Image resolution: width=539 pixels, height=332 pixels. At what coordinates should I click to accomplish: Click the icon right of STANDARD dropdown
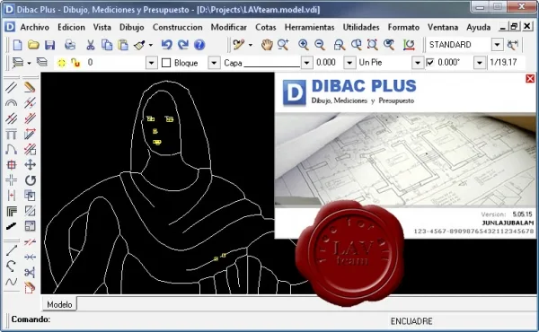pos(513,45)
